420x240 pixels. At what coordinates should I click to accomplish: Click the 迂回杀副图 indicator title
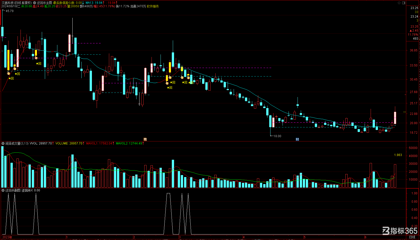coord(13,190)
